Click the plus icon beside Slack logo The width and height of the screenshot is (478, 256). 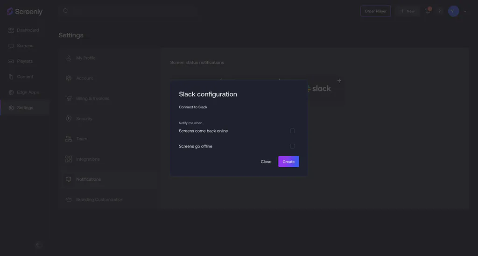point(339,81)
